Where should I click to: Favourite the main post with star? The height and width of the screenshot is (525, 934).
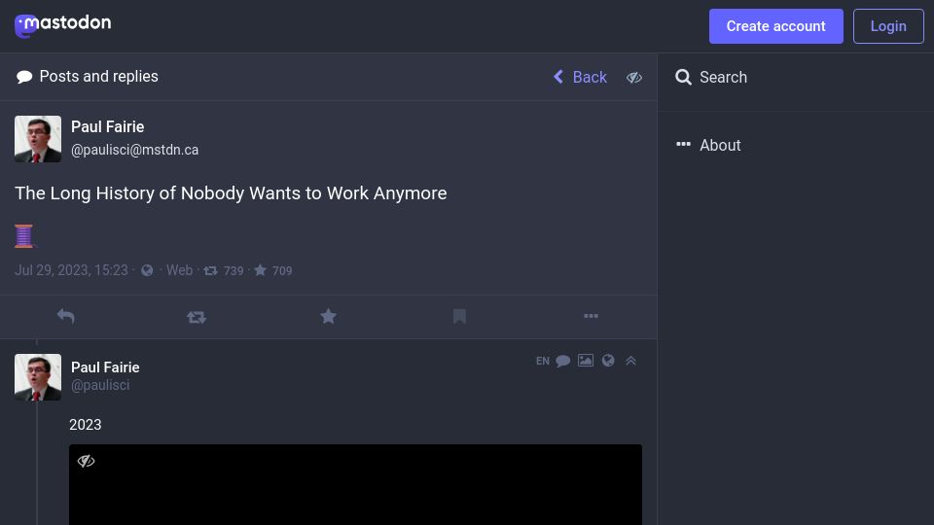click(328, 317)
